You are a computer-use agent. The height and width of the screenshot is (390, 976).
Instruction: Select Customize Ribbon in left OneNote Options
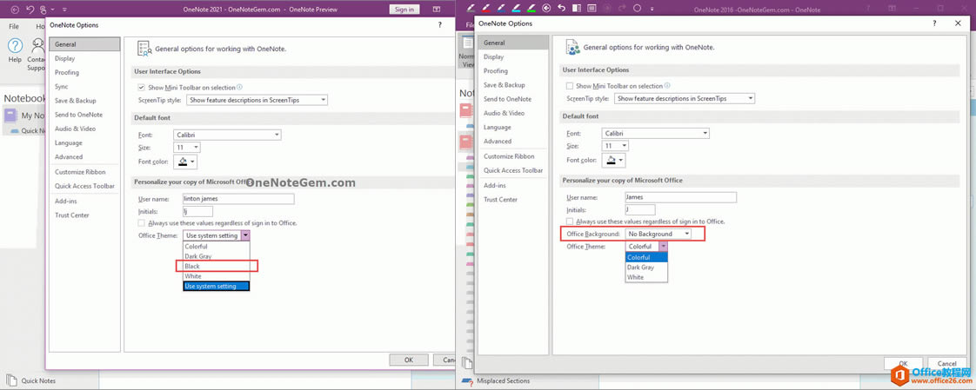pos(84,172)
